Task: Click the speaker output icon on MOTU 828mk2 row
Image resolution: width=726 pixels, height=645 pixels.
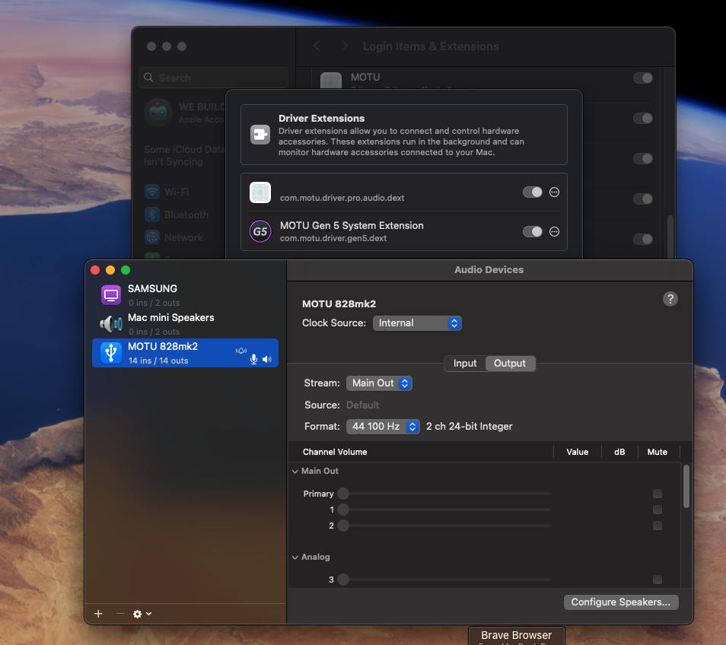Action: tap(267, 360)
